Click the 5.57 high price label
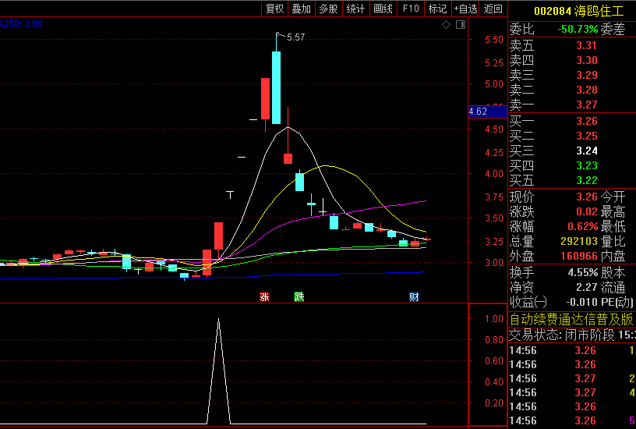 click(295, 37)
